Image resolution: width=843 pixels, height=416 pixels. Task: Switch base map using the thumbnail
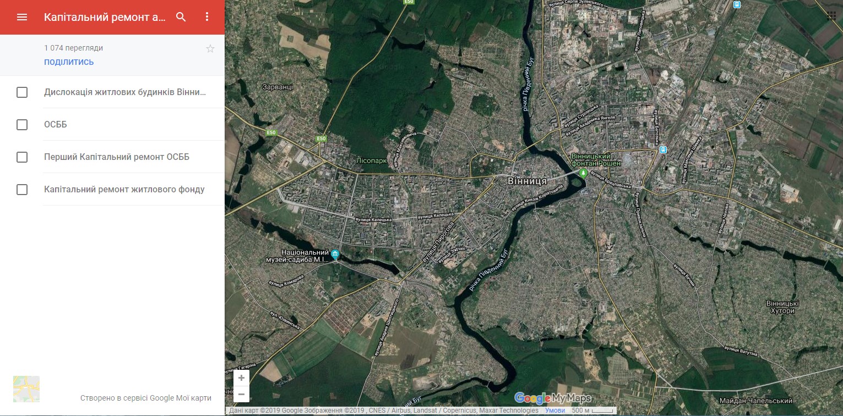[x=26, y=389]
